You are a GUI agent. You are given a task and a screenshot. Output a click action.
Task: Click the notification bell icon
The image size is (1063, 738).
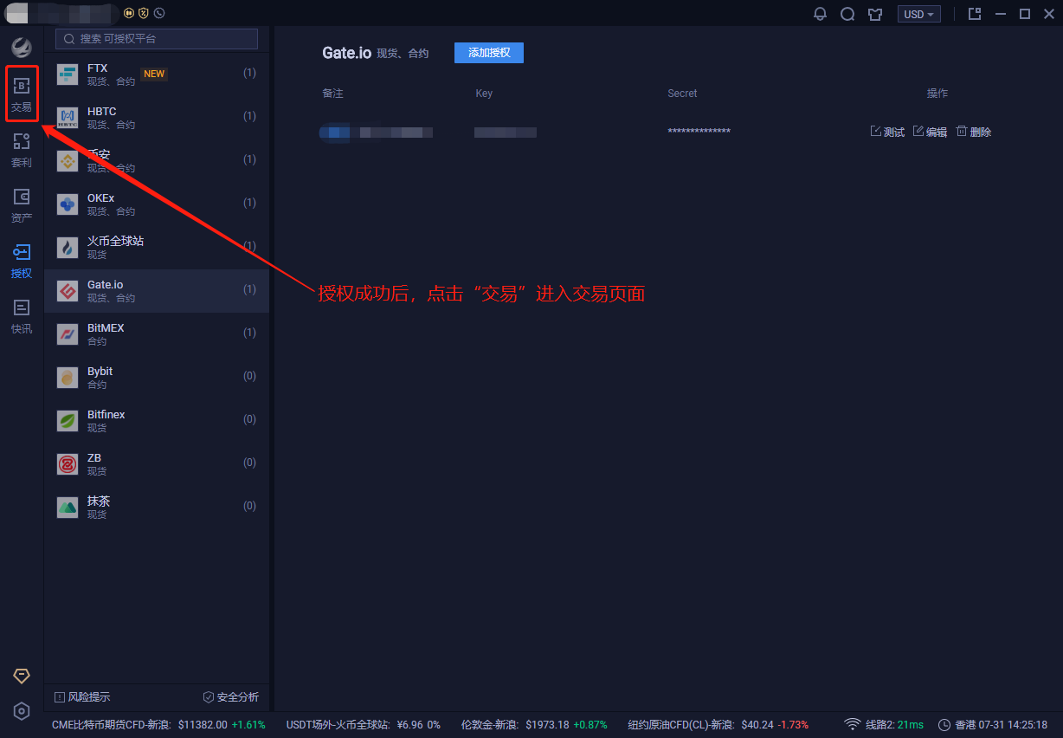point(820,14)
